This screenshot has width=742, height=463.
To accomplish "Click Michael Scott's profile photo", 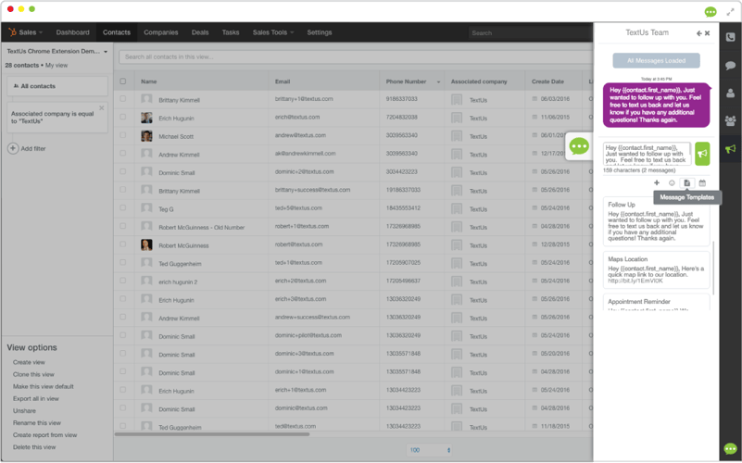I will [146, 136].
